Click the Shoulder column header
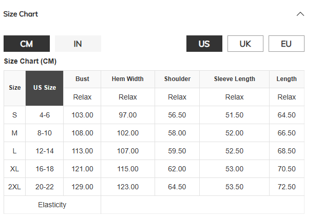323x218 pixels. pyautogui.click(x=177, y=79)
